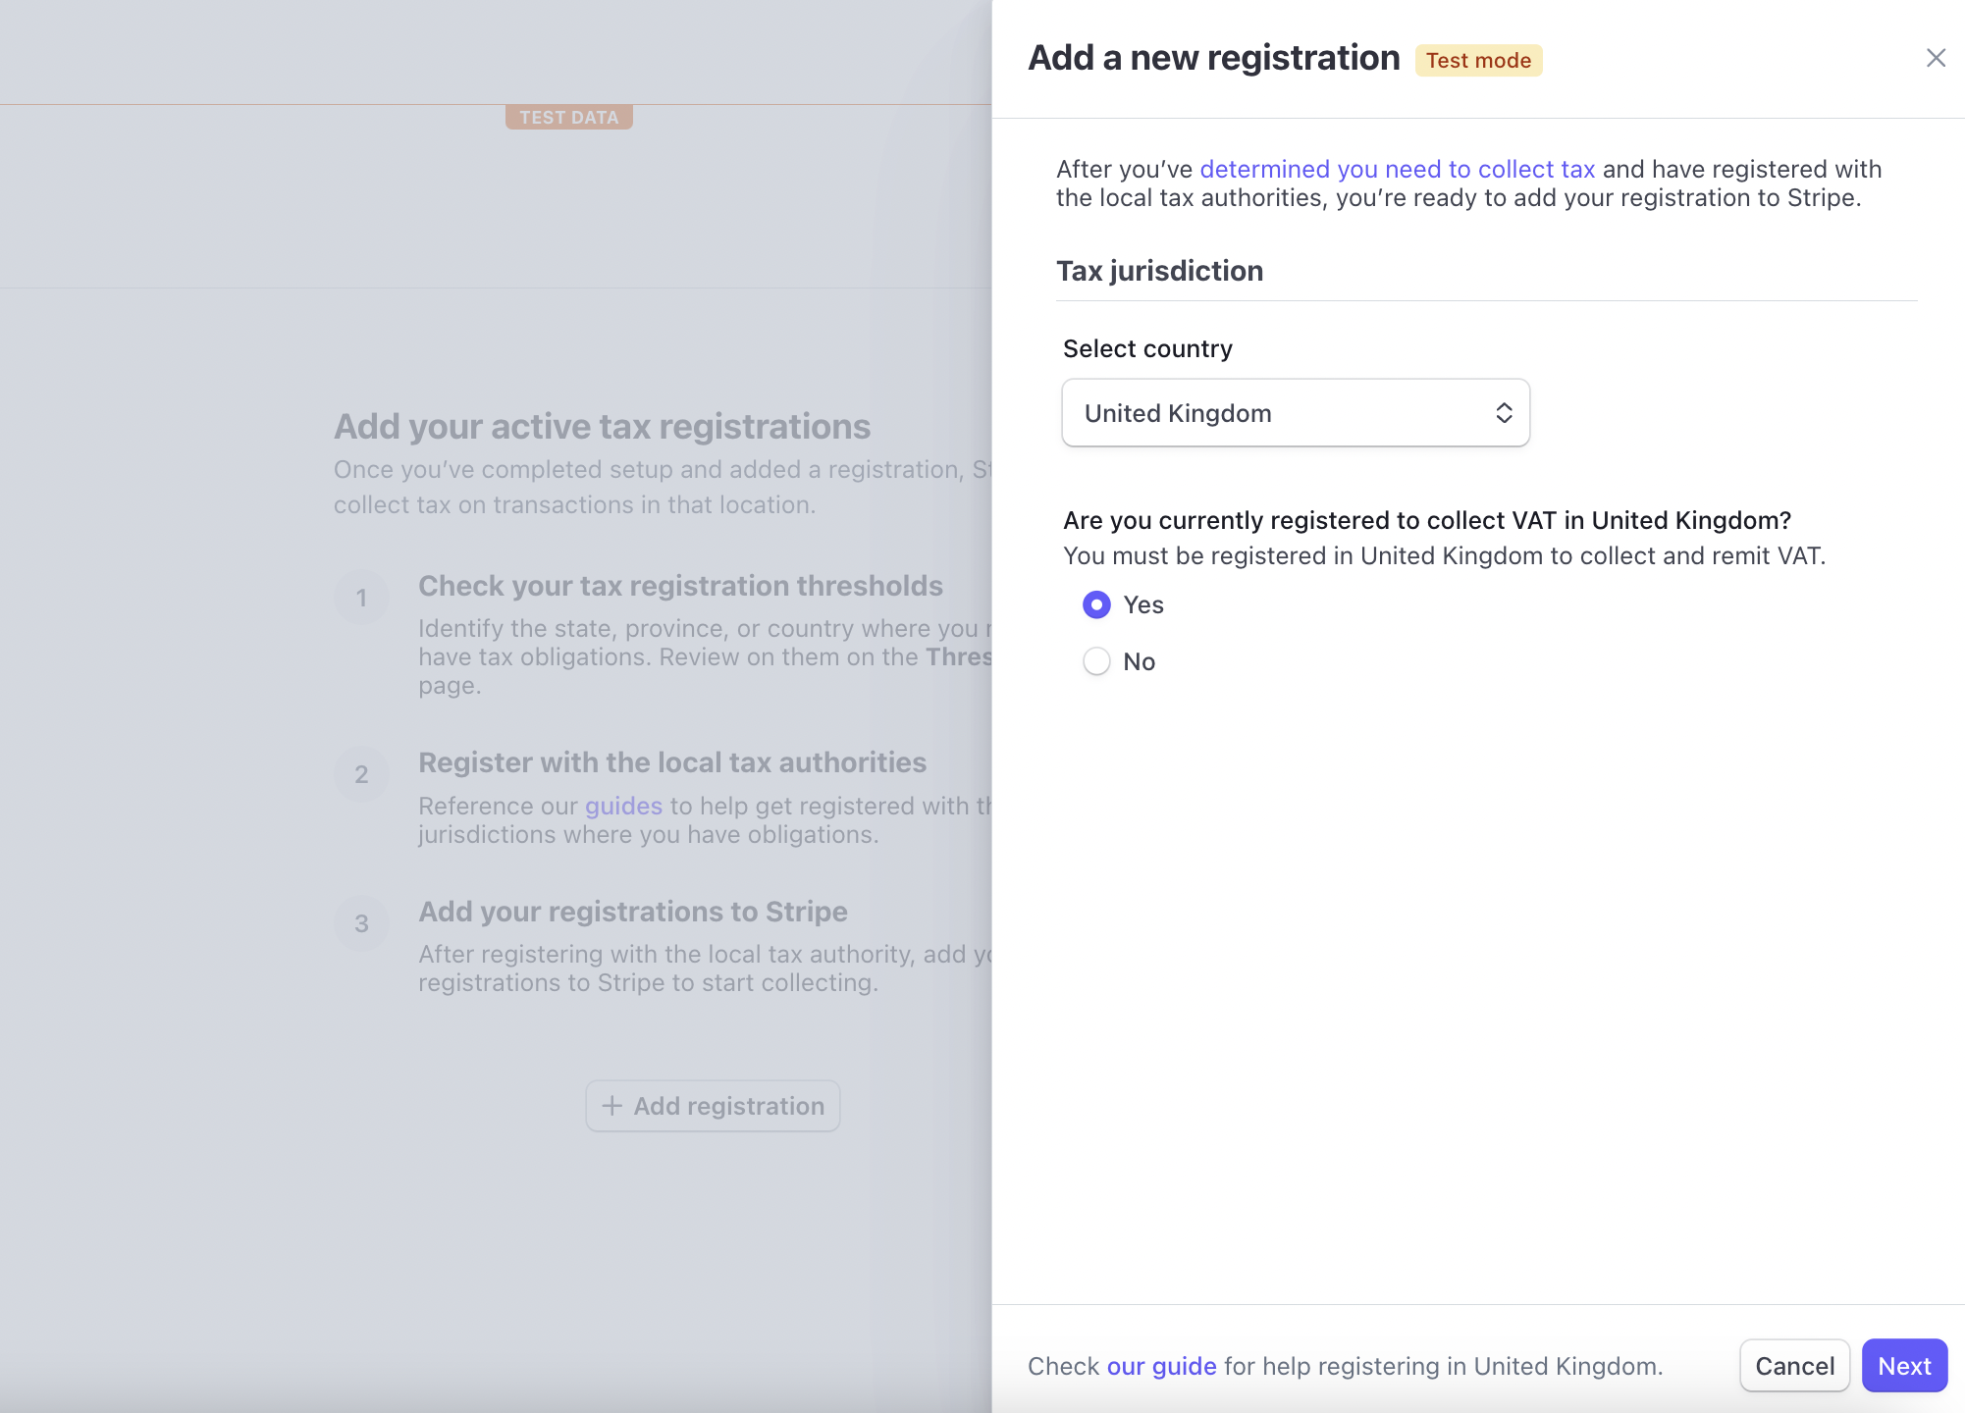Click step 1 numbered circle indicator

click(362, 597)
